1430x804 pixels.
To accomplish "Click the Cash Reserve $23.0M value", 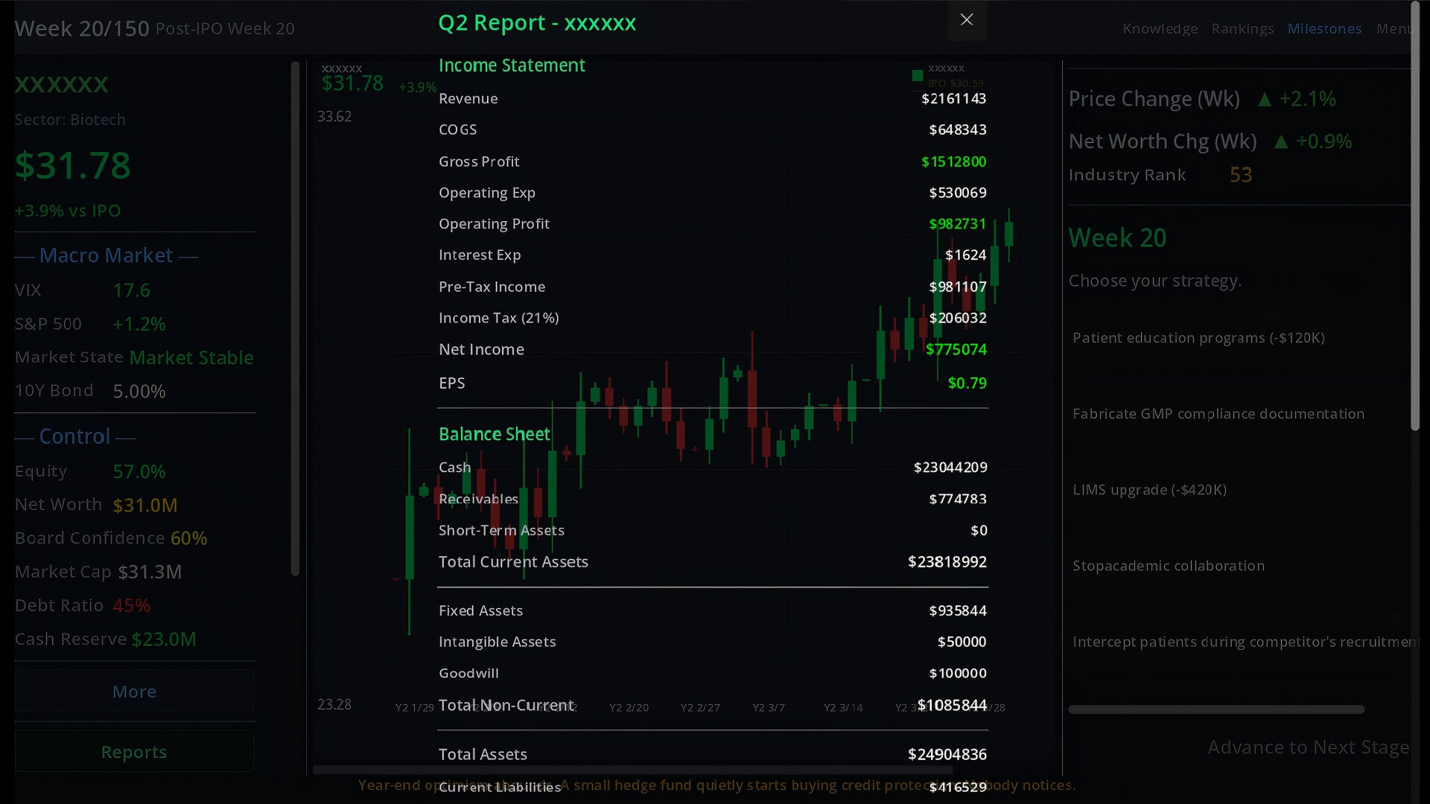I will tap(164, 639).
